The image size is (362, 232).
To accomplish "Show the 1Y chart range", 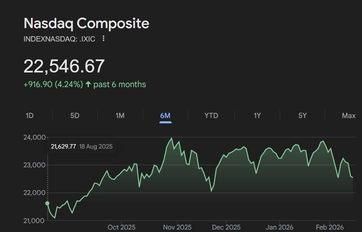I will (257, 116).
